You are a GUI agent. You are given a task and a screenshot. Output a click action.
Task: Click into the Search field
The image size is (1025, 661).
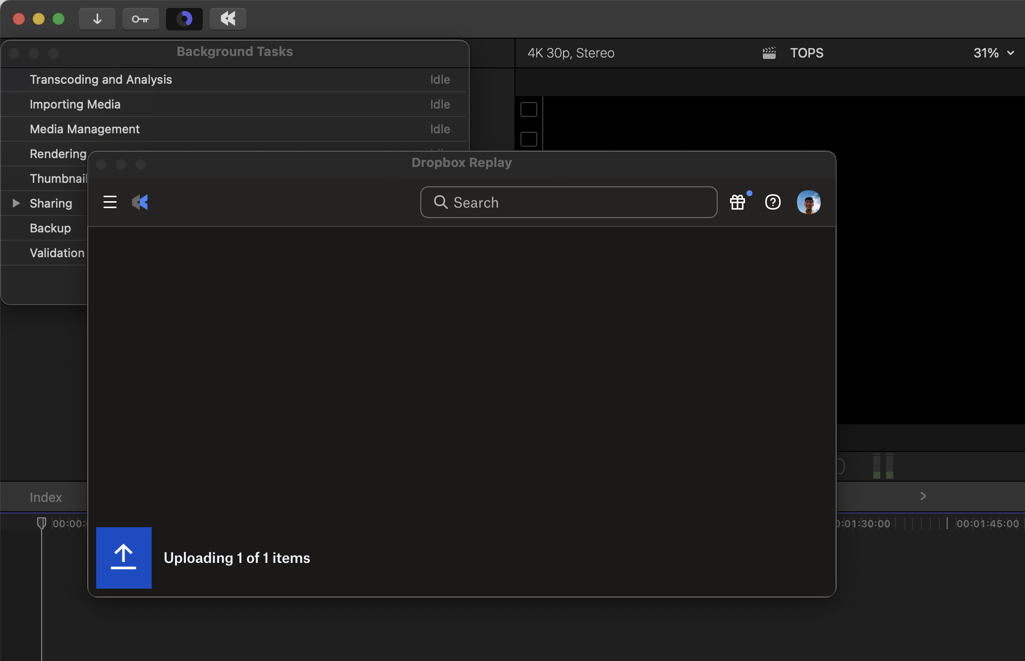coord(569,202)
